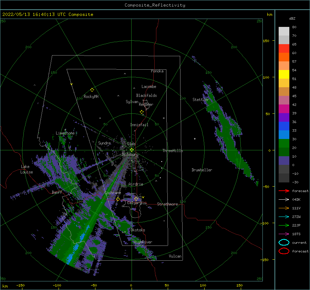
Task: Click the red forecast ellipse icon
Action: click(284, 251)
